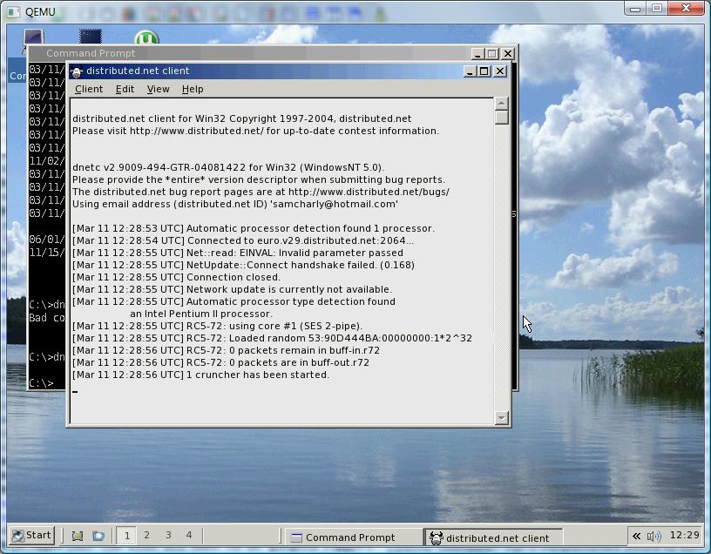
Task: Click scrollbar down arrow in client log
Action: pos(501,417)
